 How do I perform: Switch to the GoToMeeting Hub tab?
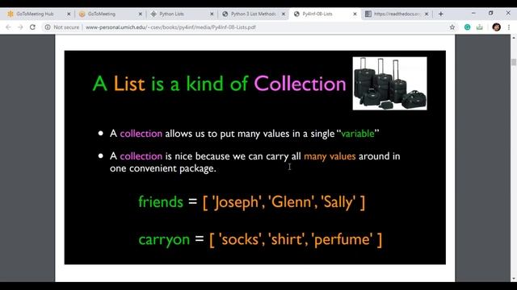36,14
